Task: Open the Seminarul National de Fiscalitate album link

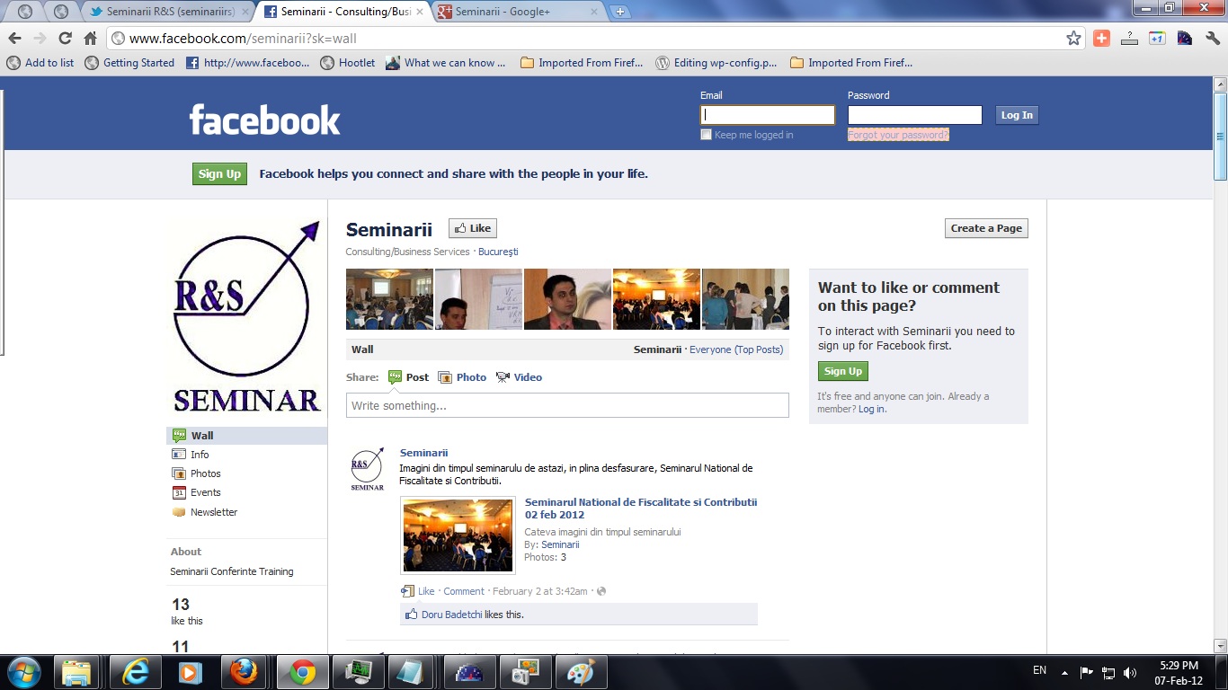Action: (641, 509)
